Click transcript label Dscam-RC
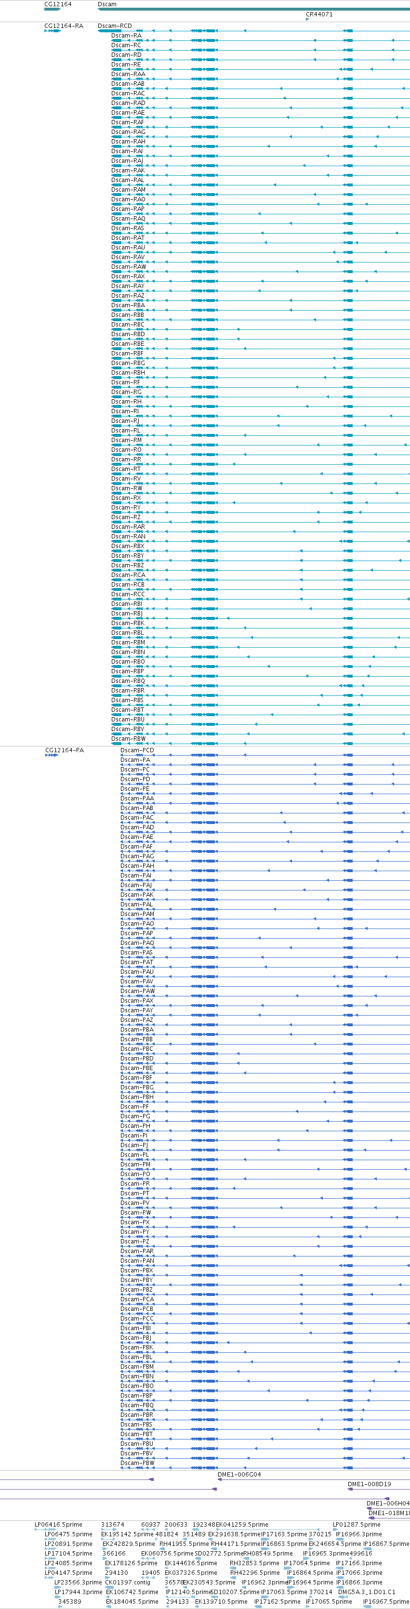Viewport: 410px width, 1609px height. pyautogui.click(x=126, y=46)
